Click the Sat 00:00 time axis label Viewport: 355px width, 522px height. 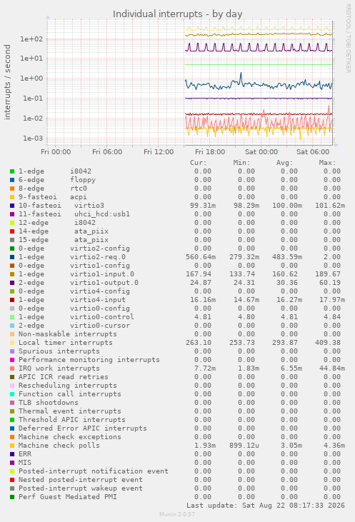click(x=261, y=152)
